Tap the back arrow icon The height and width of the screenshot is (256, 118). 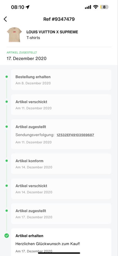coord(5,19)
